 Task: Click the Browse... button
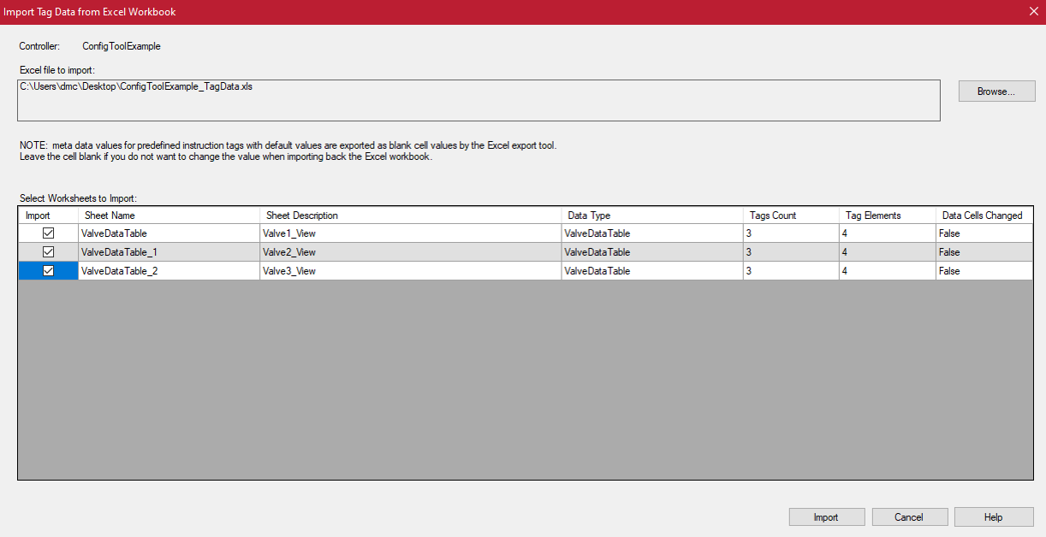[996, 91]
